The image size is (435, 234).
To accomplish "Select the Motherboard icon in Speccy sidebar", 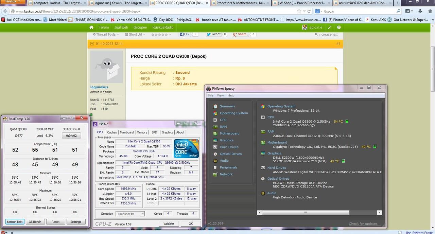I will tap(215, 133).
